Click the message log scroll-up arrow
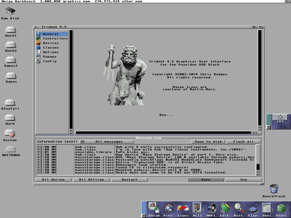 (x=258, y=172)
